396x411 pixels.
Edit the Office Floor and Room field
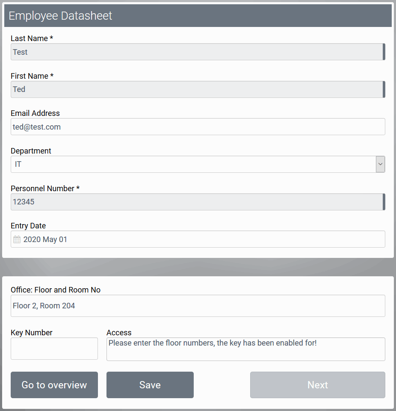click(x=198, y=306)
